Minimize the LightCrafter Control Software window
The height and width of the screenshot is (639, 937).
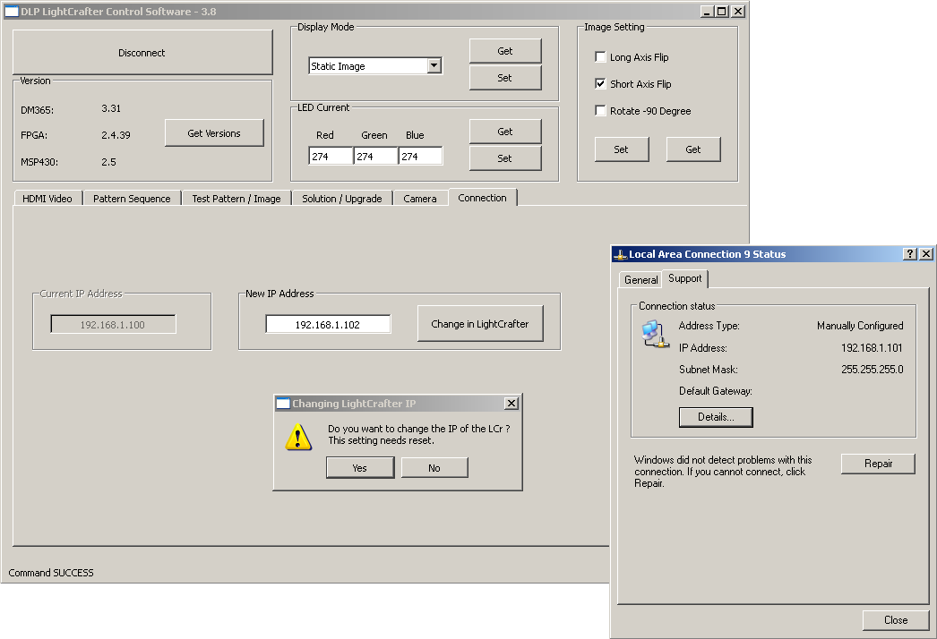point(707,12)
